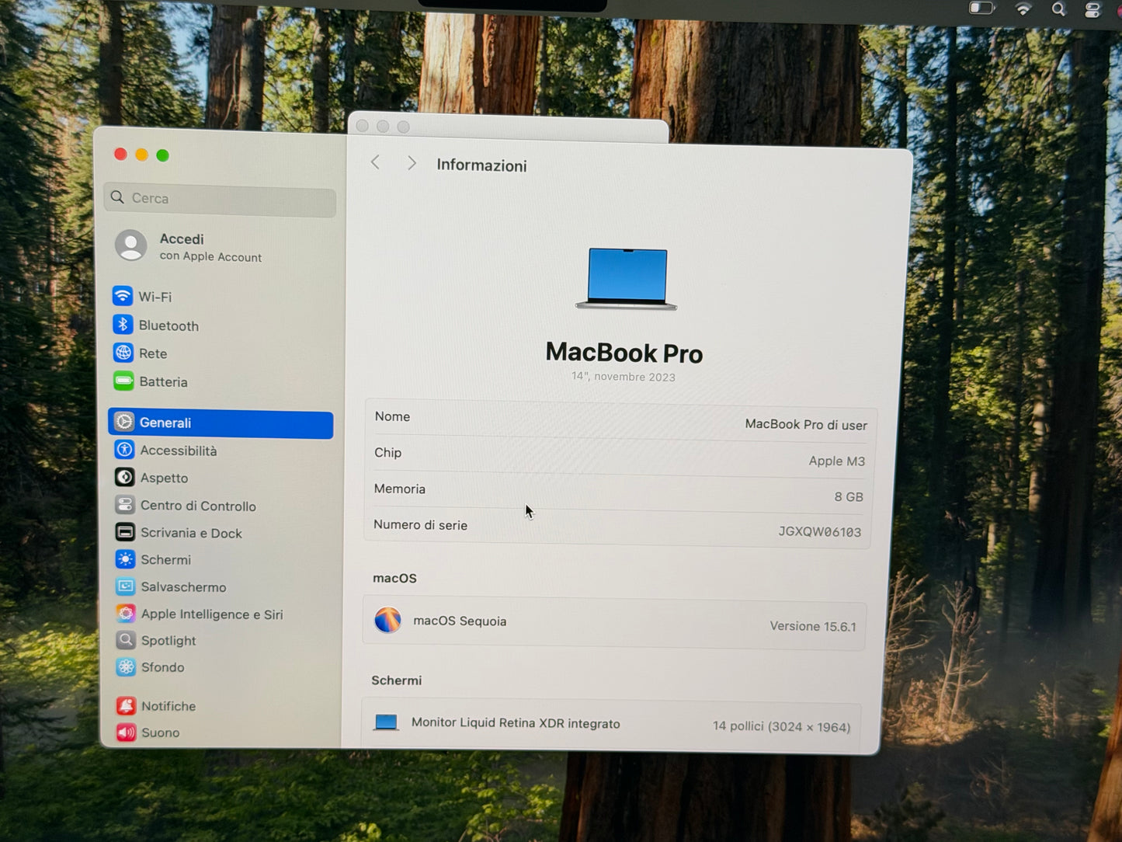1122x842 pixels.
Task: Open the Wi-Fi settings icon in sidebar
Action: click(123, 296)
